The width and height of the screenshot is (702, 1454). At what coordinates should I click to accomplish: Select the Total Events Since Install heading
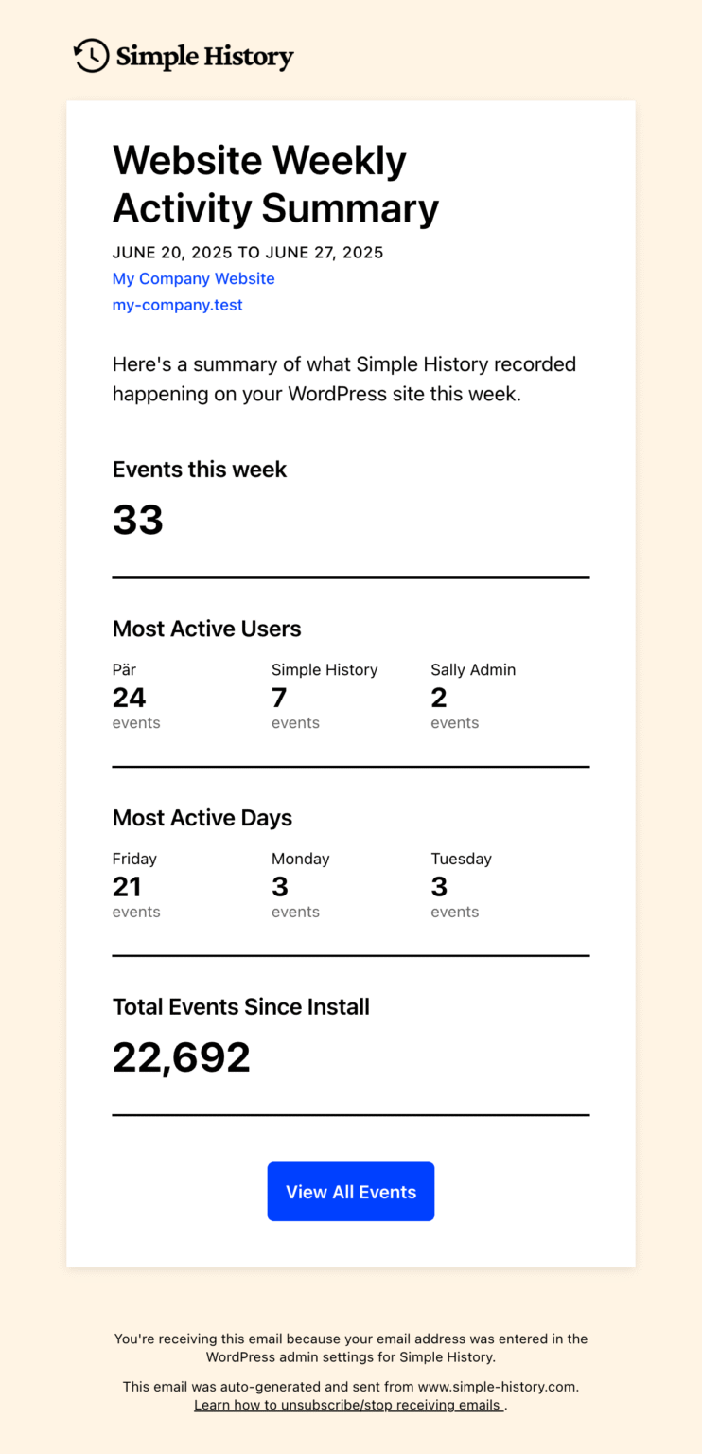(x=240, y=1007)
